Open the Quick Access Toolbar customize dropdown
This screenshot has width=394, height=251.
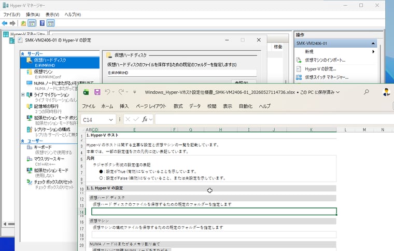(x=135, y=92)
